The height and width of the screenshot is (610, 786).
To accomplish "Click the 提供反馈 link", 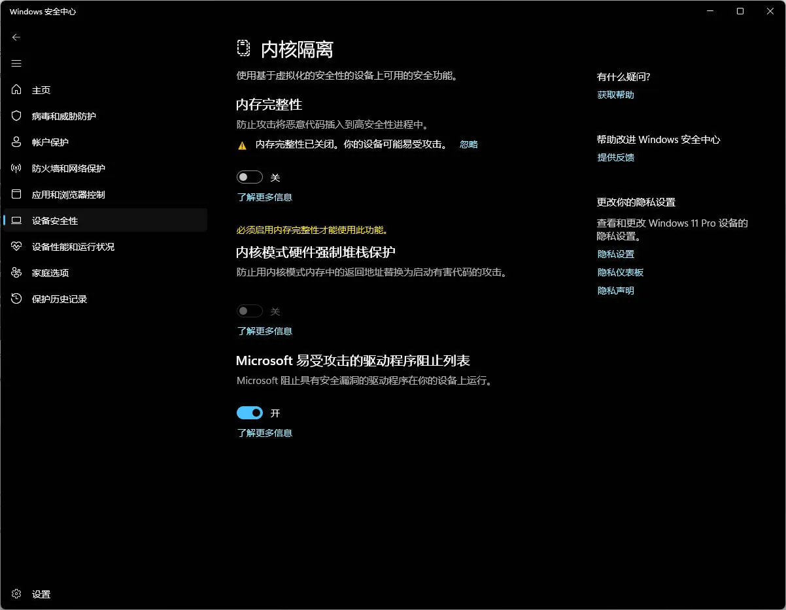I will pos(615,157).
